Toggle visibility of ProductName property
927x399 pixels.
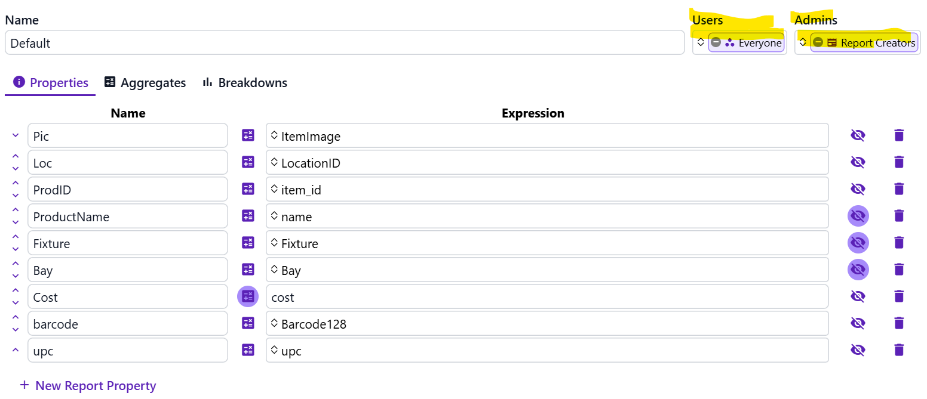click(858, 216)
